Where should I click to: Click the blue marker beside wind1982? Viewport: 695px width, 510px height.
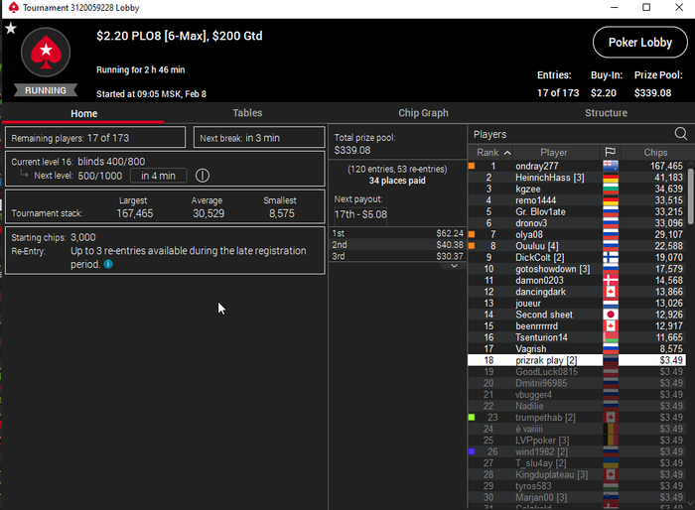coord(472,451)
